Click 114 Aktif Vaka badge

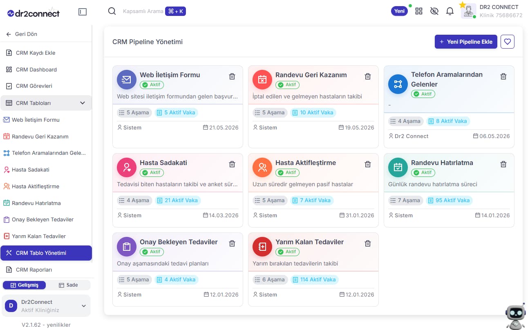click(315, 280)
